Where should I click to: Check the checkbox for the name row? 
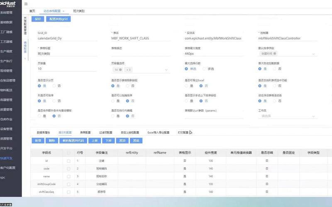[68, 176]
